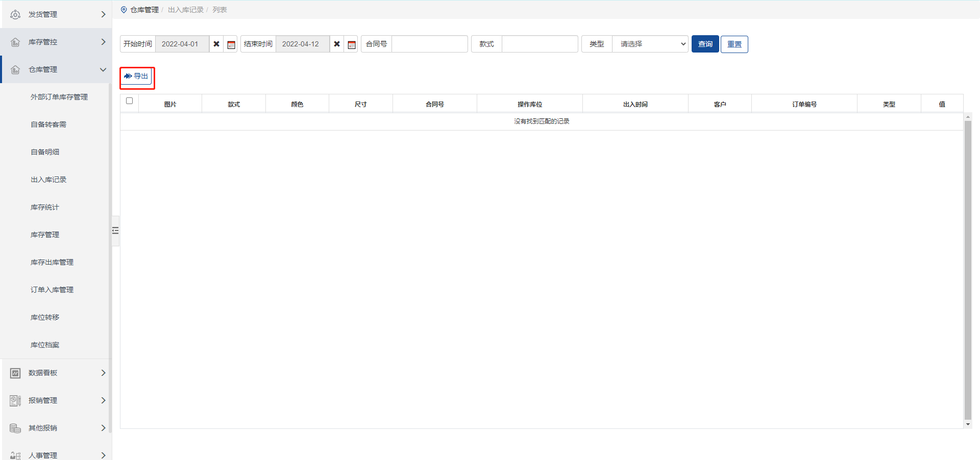Click the sidebar collapse handle icon
The width and height of the screenshot is (980, 460).
pos(115,231)
